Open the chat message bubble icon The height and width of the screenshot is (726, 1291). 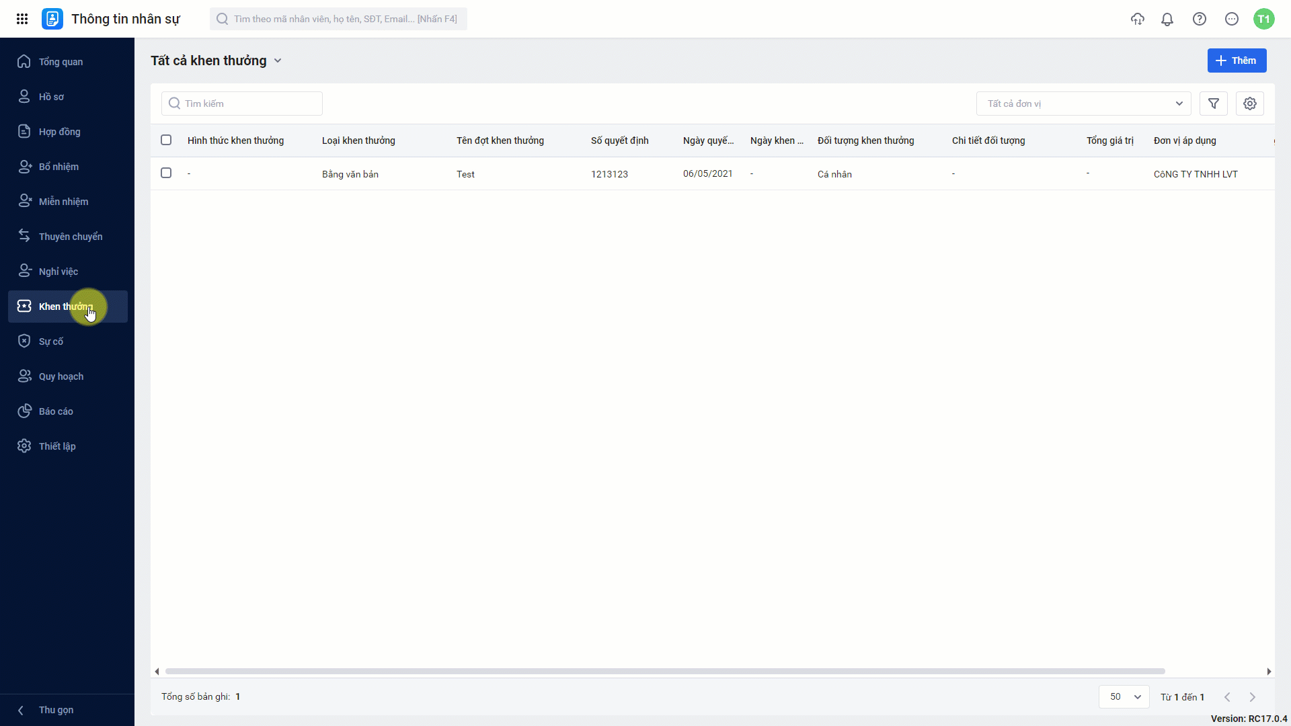1232,19
